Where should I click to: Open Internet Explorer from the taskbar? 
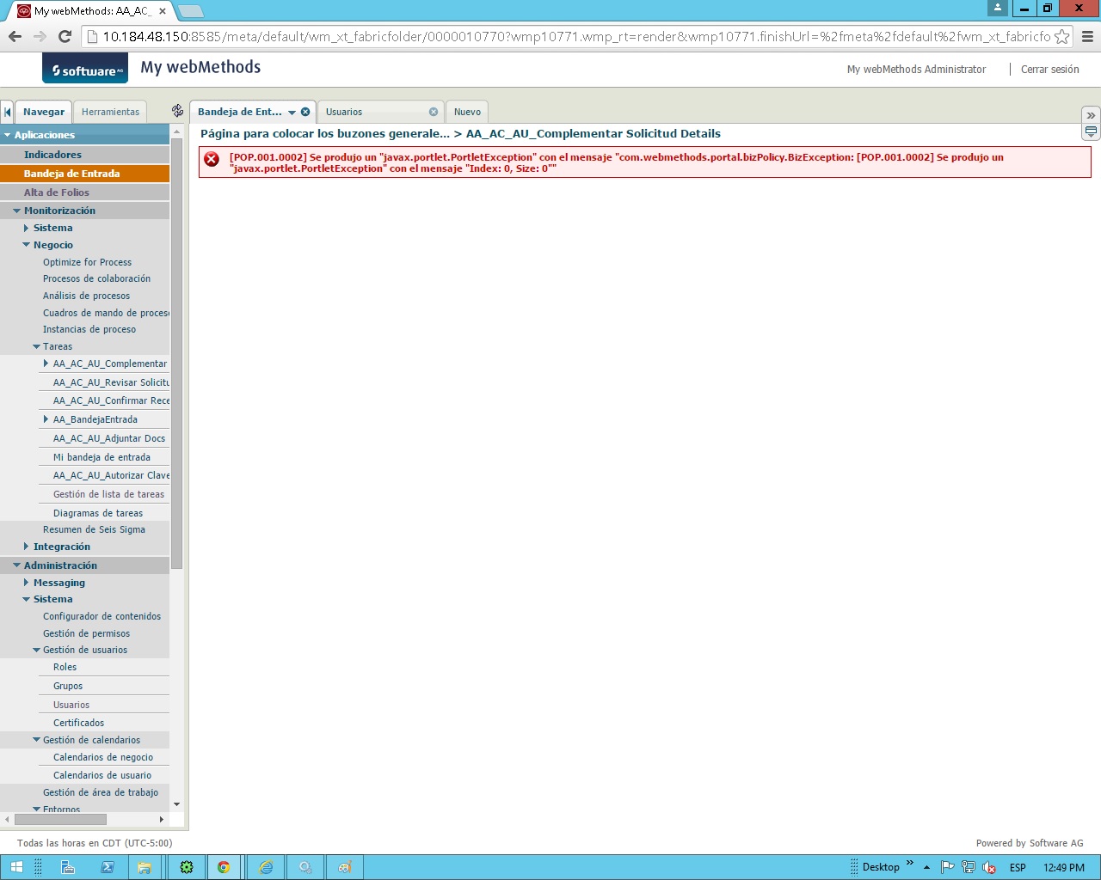[x=266, y=867]
